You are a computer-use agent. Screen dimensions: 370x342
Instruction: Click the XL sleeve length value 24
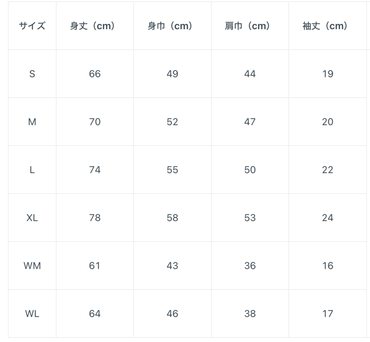point(328,218)
